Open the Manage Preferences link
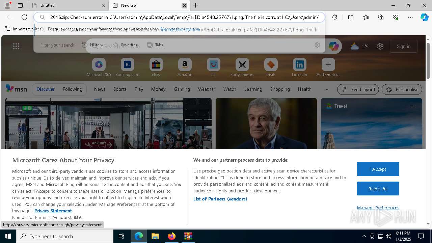The height and width of the screenshot is (243, 432). [x=378, y=208]
